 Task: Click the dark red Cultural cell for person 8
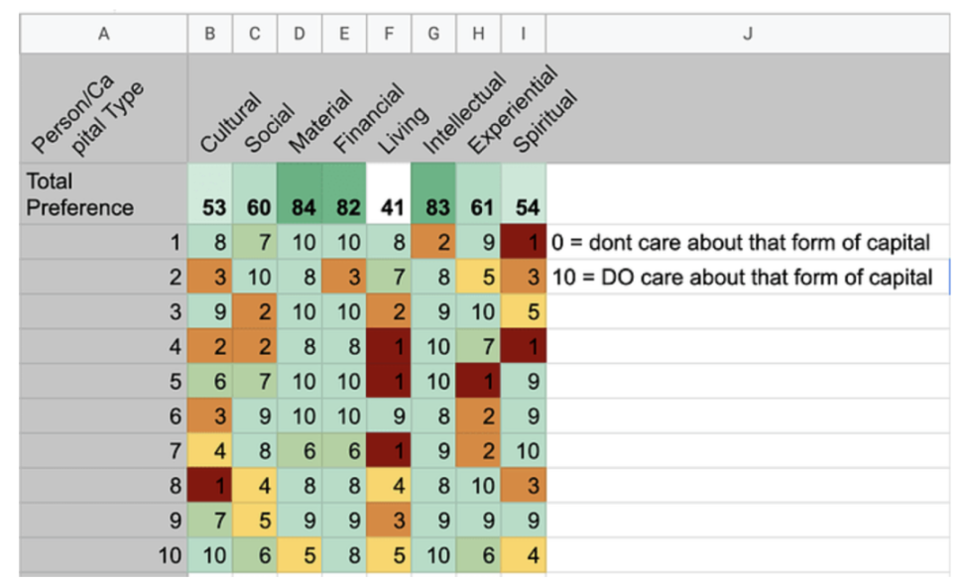[x=209, y=486]
